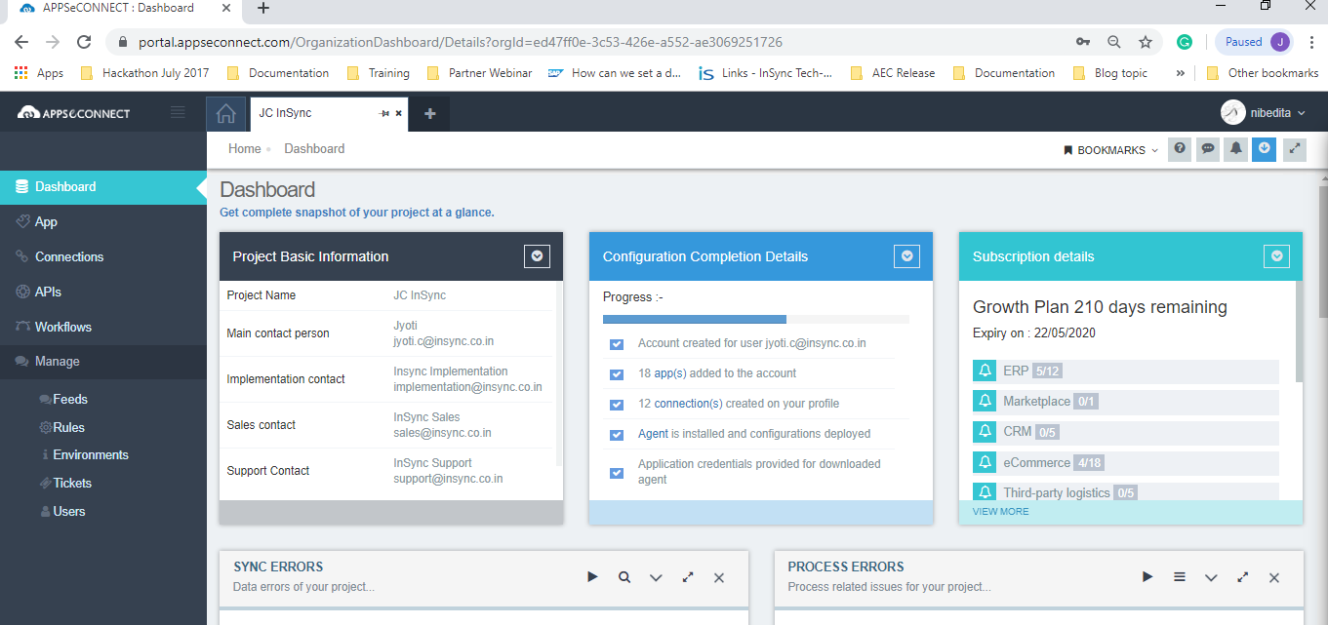Viewport: 1328px width, 625px height.
Task: Pin the JC InSync tab
Action: click(383, 114)
